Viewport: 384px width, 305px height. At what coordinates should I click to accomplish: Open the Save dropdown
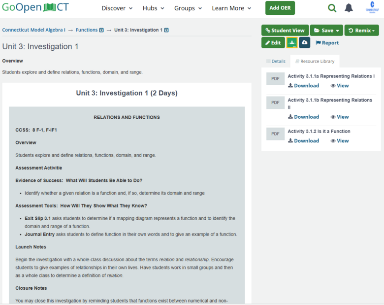326,31
